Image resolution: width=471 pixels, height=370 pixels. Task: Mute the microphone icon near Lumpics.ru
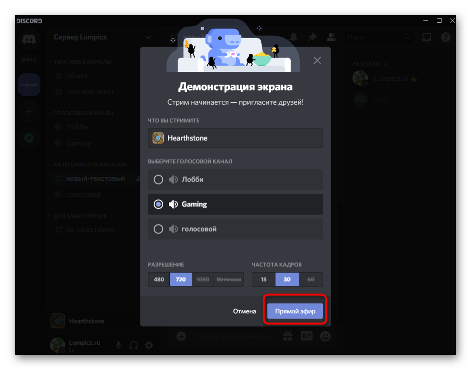coord(118,346)
